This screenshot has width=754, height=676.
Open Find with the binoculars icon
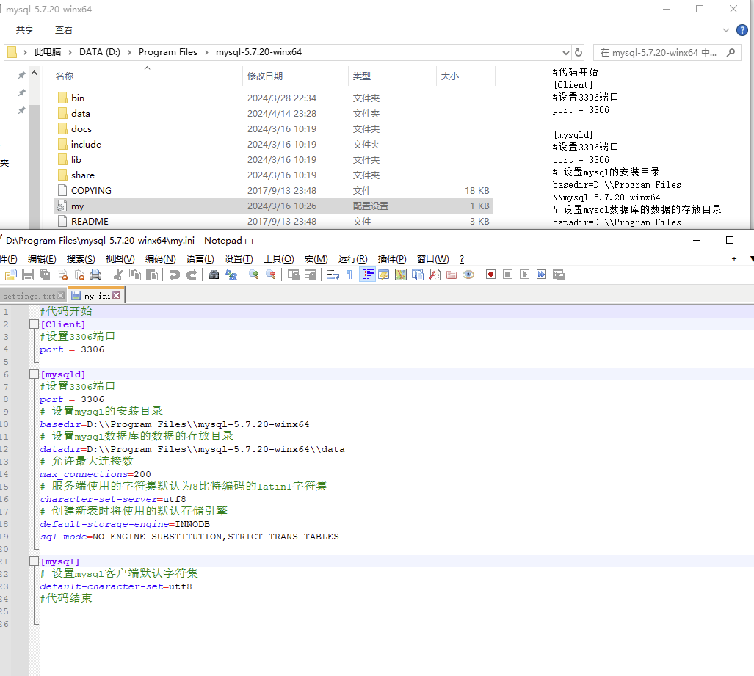point(214,275)
